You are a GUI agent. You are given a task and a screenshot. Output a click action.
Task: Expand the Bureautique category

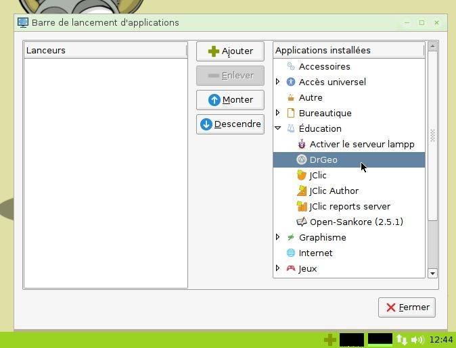pos(278,113)
